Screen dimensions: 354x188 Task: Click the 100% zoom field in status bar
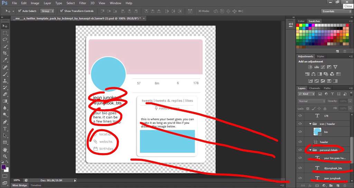17,180
